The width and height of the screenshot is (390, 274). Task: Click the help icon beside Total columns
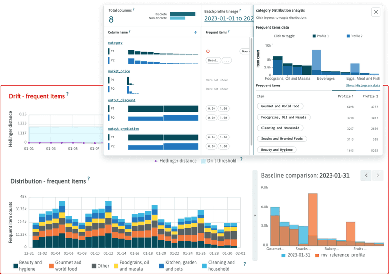tap(134, 9)
